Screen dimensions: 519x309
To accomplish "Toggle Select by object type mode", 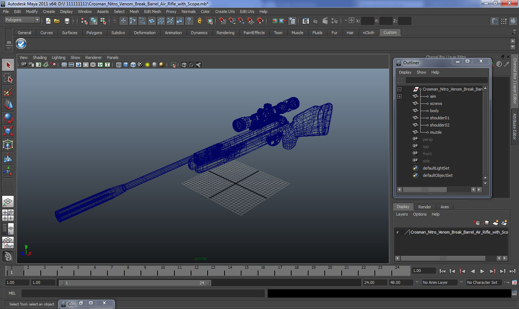I will 94,21.
